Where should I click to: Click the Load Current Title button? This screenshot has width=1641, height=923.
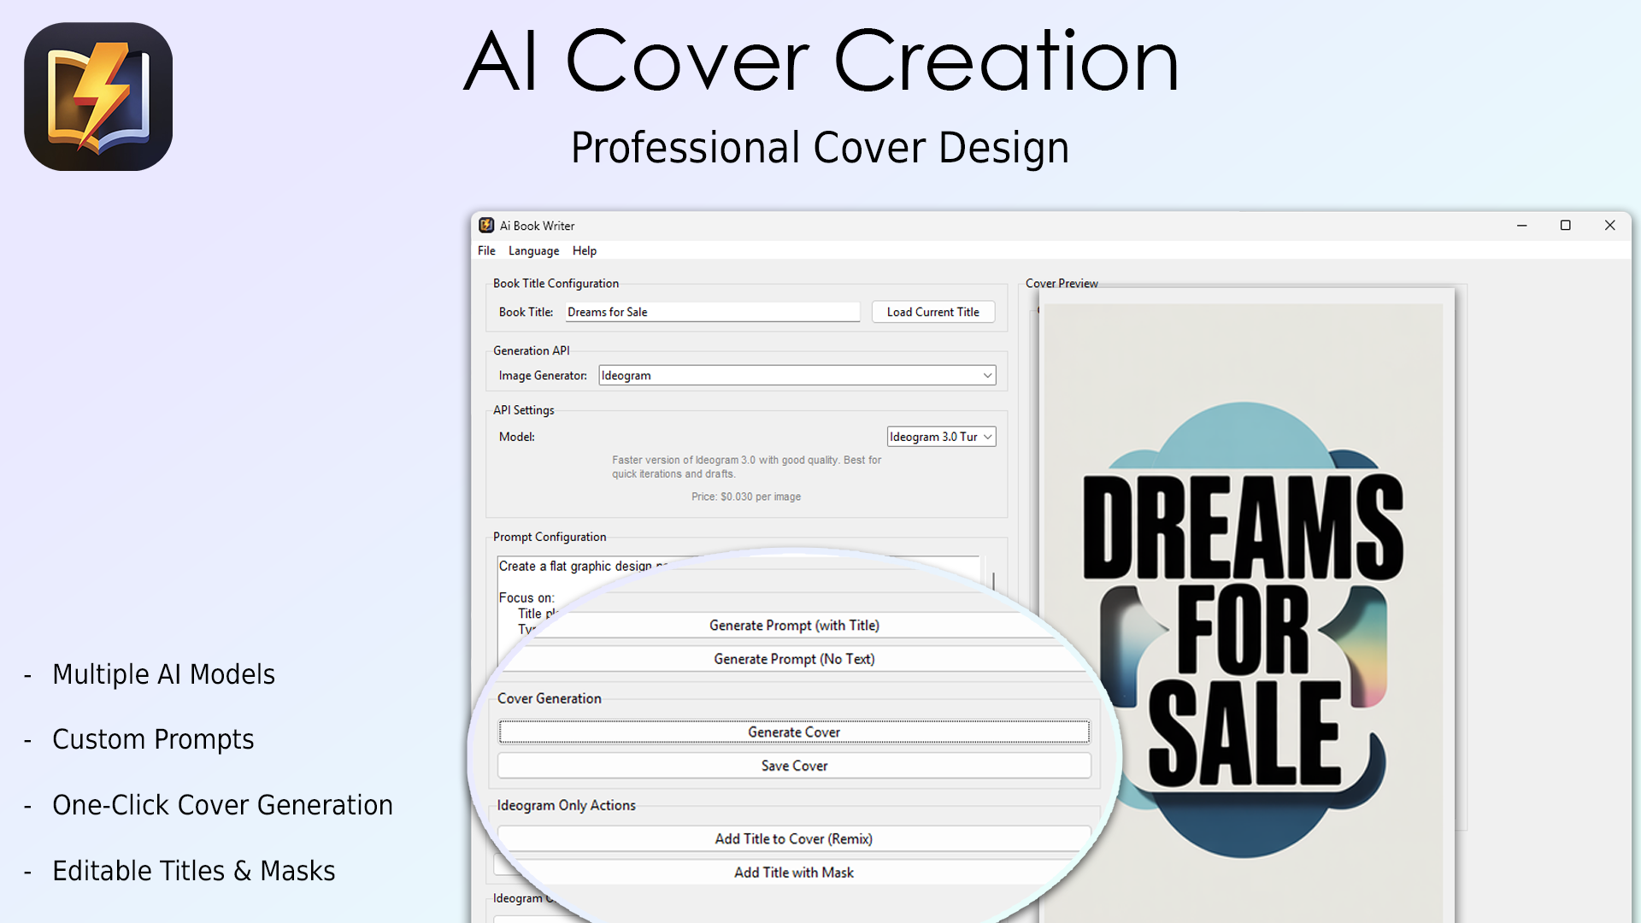coord(932,311)
